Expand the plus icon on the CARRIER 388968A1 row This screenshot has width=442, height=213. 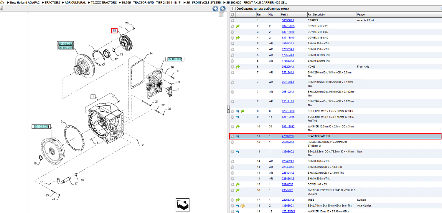(x=232, y=20)
